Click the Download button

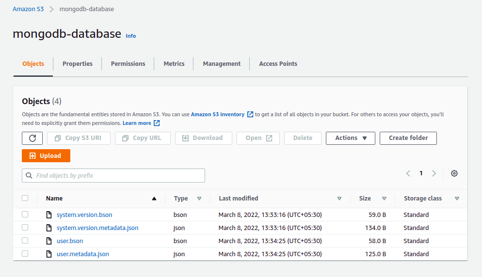coord(204,138)
